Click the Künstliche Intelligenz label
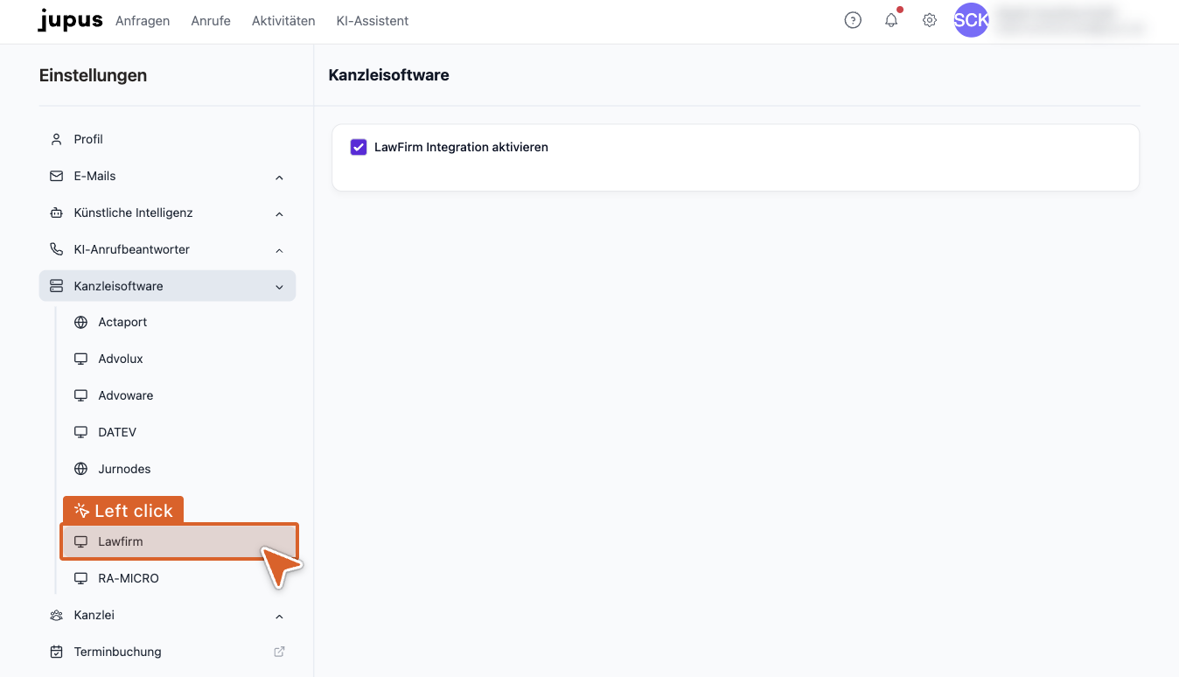The image size is (1179, 677). (x=133, y=213)
